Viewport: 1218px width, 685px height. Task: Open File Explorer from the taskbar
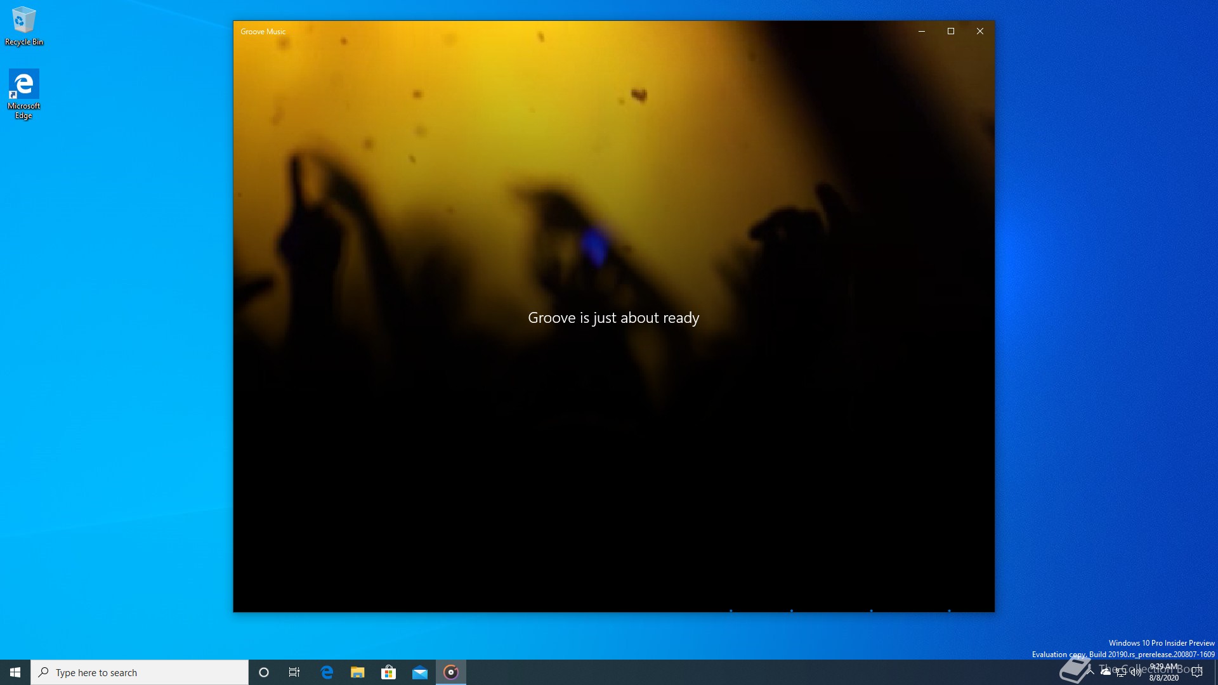[x=358, y=672]
